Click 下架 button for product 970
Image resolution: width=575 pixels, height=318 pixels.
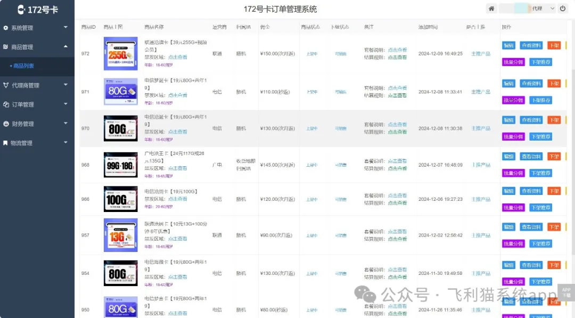pyautogui.click(x=554, y=120)
